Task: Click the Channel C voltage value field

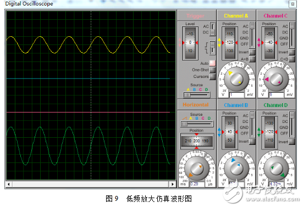Action: 277,95
